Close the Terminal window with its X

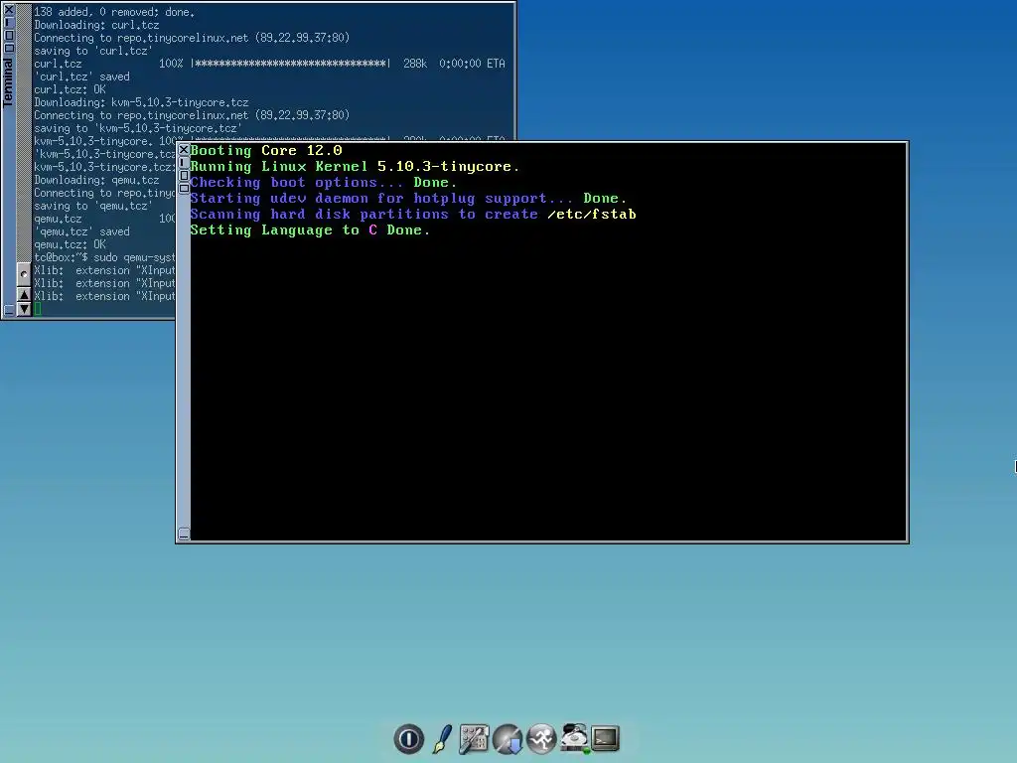tap(9, 10)
